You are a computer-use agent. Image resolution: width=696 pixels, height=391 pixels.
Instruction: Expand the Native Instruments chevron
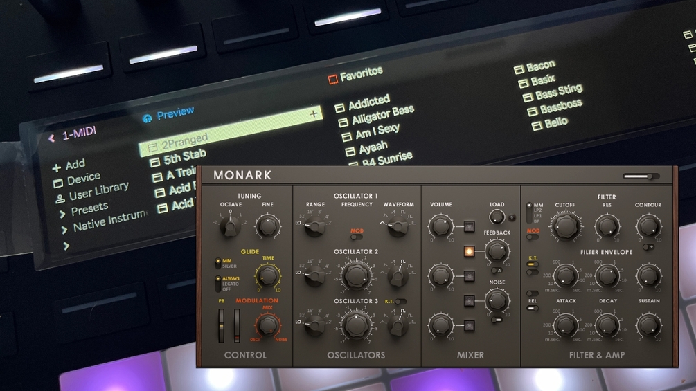tap(64, 229)
